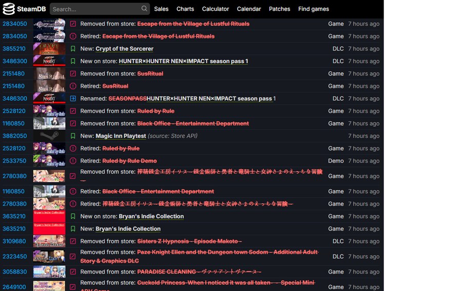Open app ID 3058830 link
Screen dimensions: 462x291
pyautogui.click(x=15, y=272)
